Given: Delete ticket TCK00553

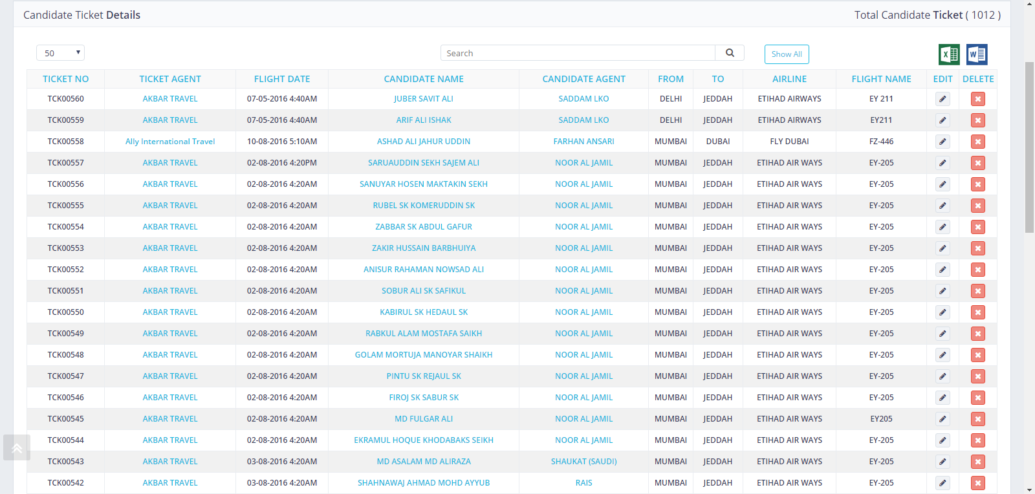Looking at the screenshot, I should point(978,248).
